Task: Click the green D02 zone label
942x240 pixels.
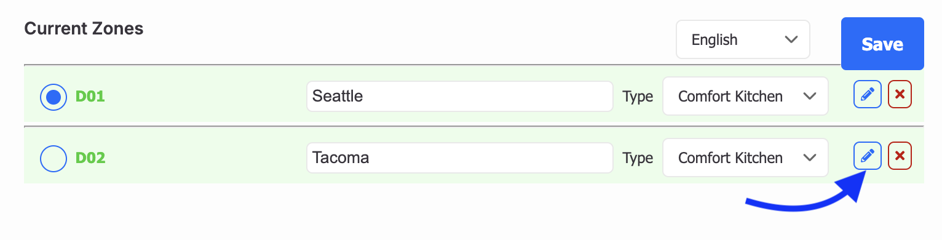Action: 90,158
